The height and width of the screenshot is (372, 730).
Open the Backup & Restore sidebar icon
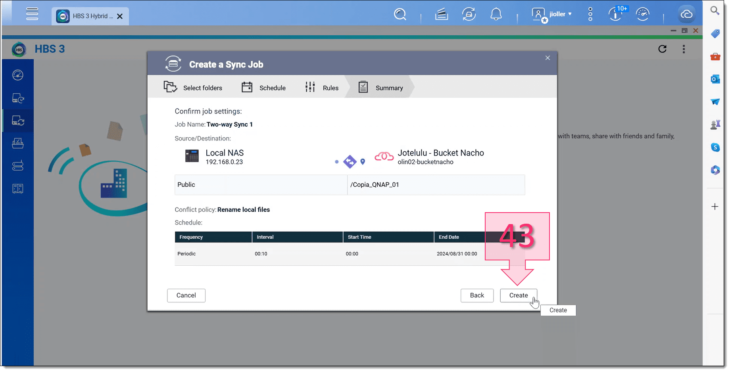[18, 98]
